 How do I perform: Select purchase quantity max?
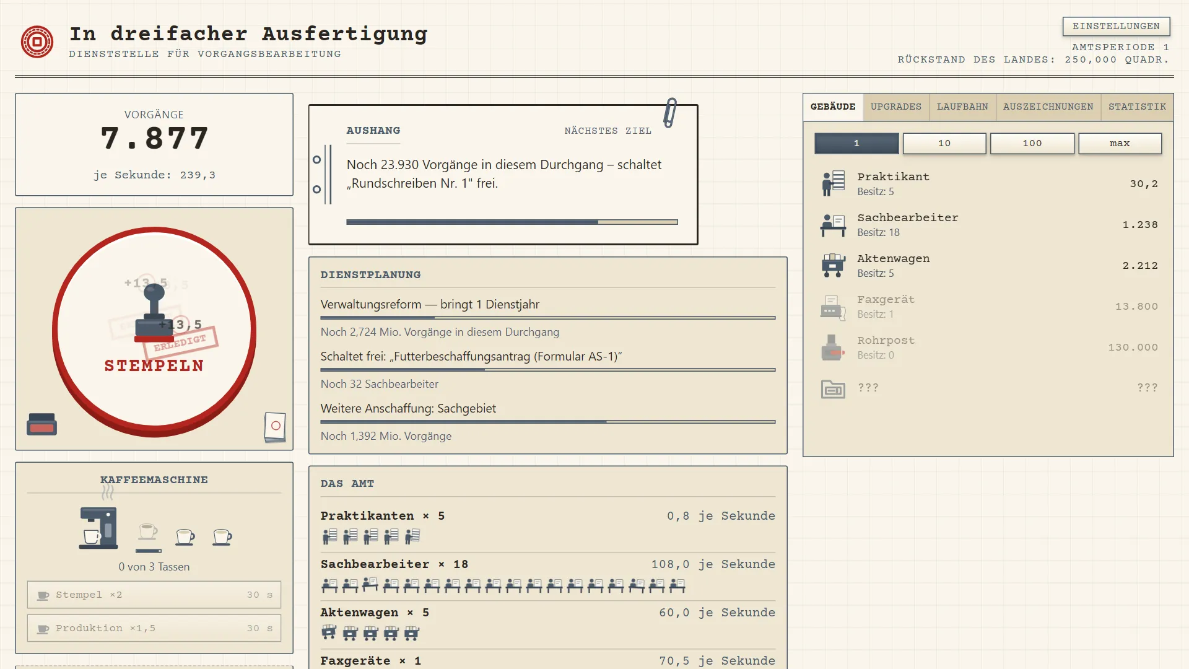point(1120,143)
